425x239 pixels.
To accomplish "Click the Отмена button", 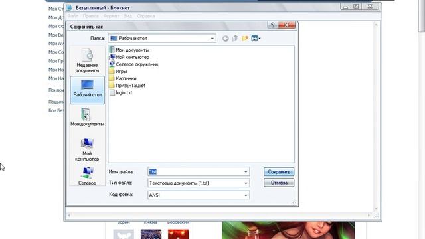I will (279, 183).
